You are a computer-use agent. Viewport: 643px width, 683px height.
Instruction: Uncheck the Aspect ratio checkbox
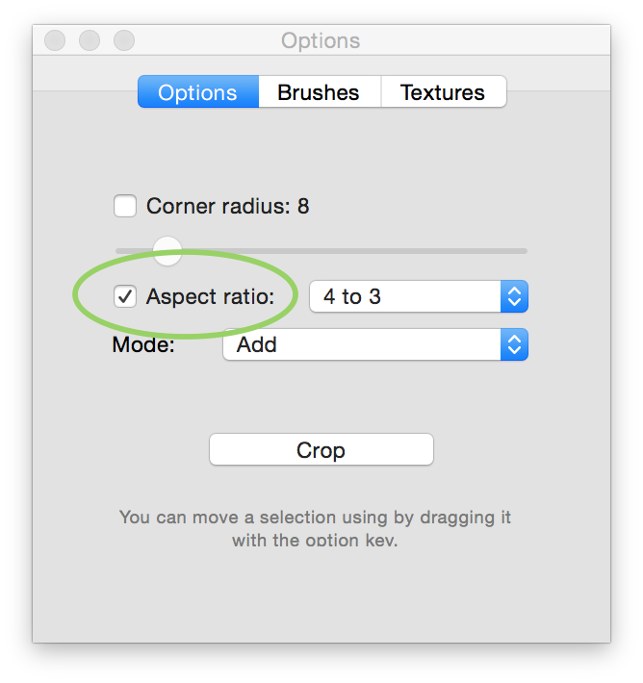pyautogui.click(x=125, y=296)
